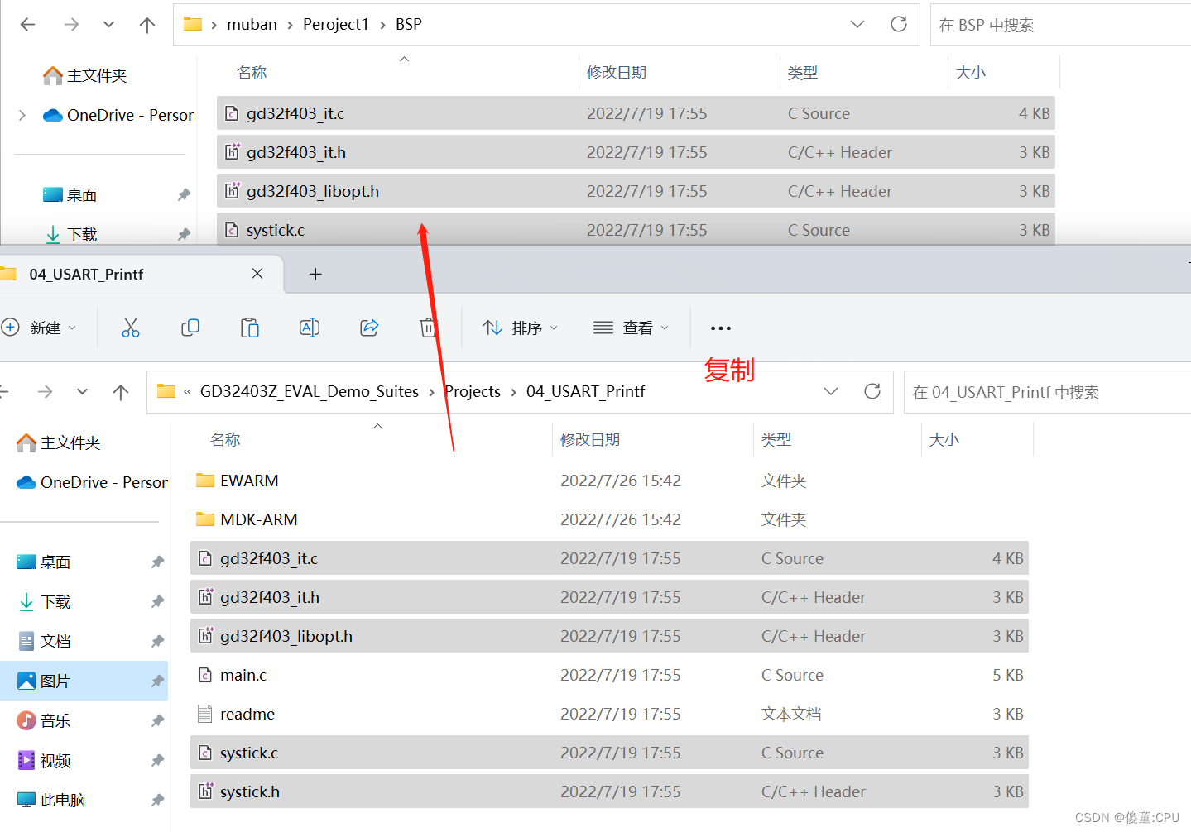Select 主文件夹 in BSP window sidebar

[85, 75]
